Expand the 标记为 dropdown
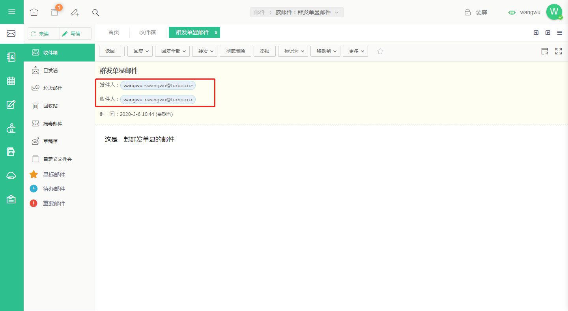This screenshot has height=311, width=568. (293, 51)
